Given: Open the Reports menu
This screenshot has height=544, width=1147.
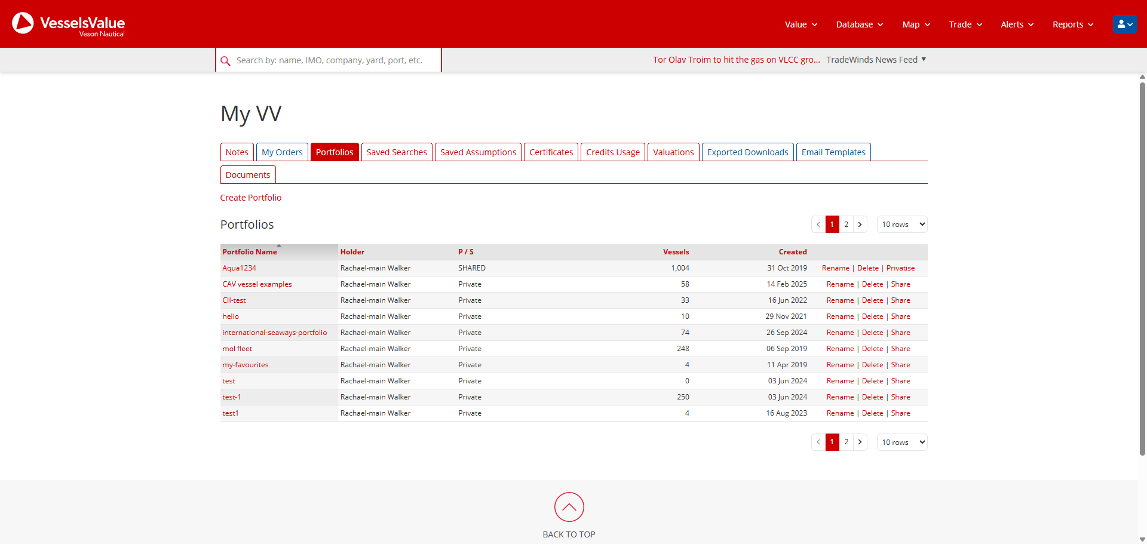Looking at the screenshot, I should point(1072,24).
